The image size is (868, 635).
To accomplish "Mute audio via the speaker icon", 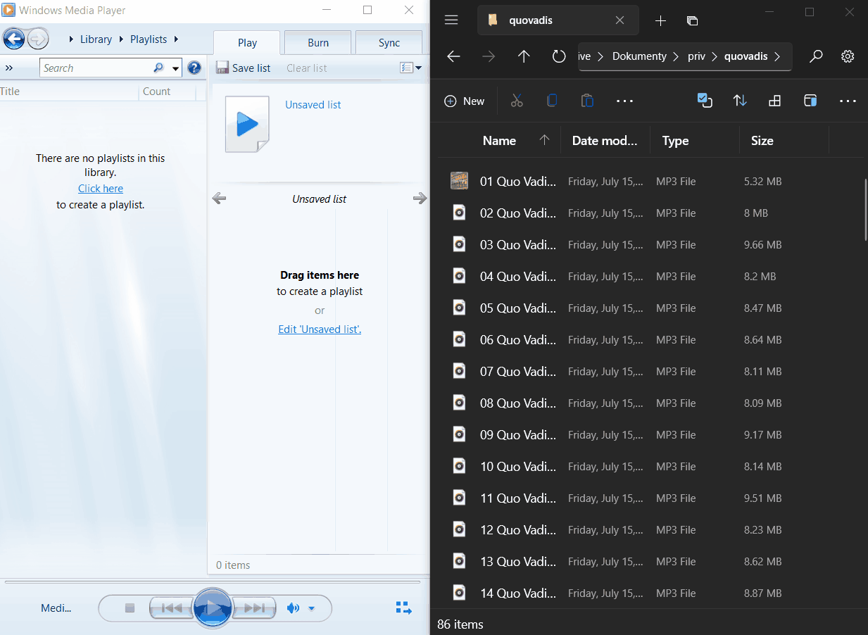I will coord(294,608).
